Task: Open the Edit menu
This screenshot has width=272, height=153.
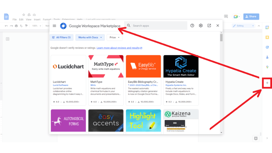Action: point(21,19)
